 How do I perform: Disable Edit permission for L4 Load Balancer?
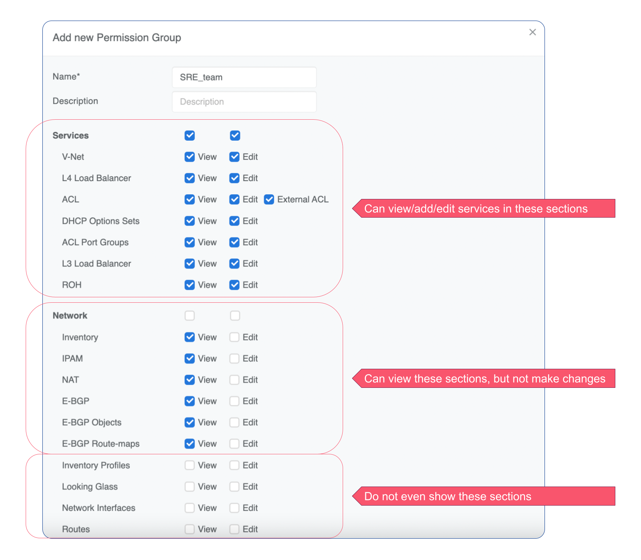[x=235, y=178]
